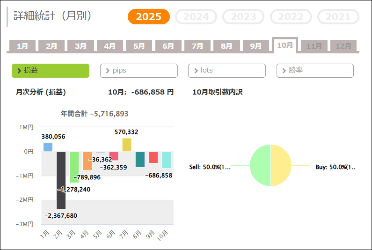Select the 2024 year button

[x=196, y=17]
